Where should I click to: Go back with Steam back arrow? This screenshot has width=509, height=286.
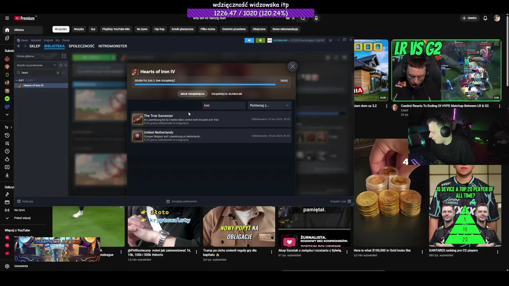point(18,46)
